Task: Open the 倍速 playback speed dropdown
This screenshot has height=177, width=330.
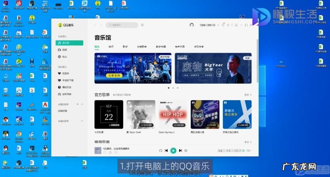Action: pos(221,151)
